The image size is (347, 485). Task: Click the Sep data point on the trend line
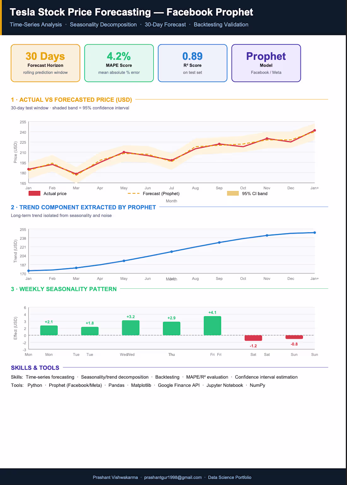[x=219, y=242]
